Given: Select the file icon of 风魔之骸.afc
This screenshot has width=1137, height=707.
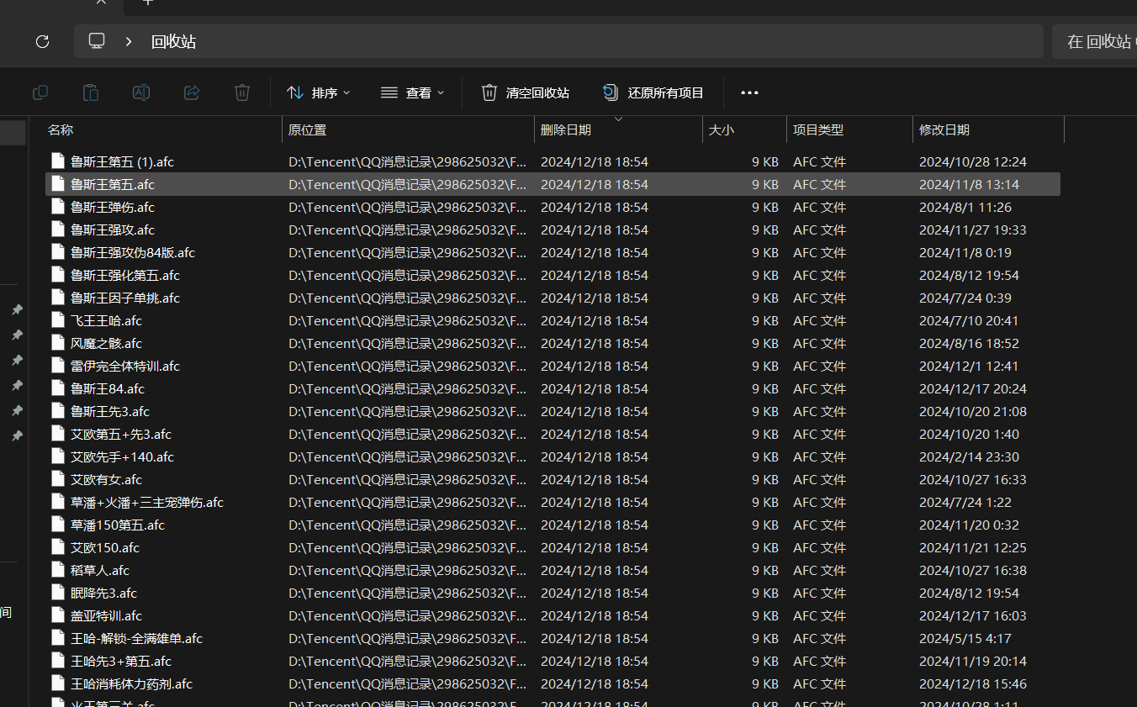Looking at the screenshot, I should [58, 342].
